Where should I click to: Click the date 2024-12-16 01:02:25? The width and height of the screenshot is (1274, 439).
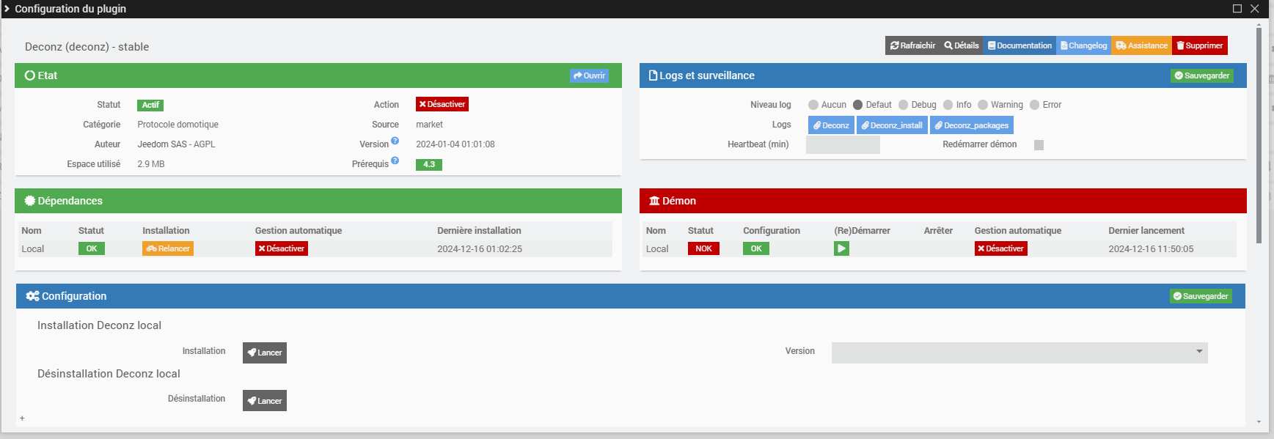click(x=480, y=249)
